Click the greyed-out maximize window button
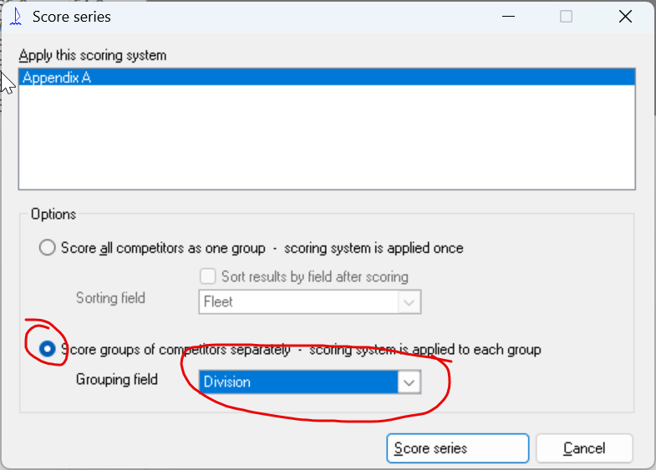The image size is (656, 470). 566,17
